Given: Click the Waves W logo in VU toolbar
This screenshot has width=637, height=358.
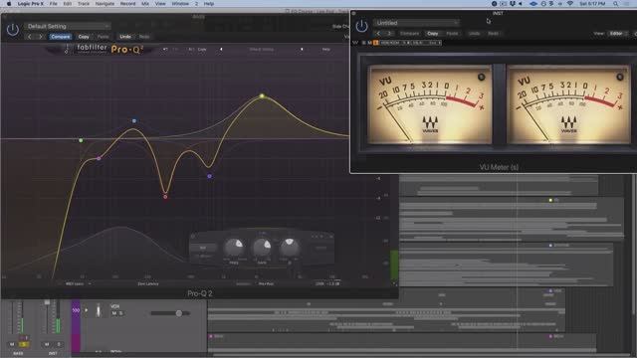Looking at the screenshot, I should tap(355, 43).
